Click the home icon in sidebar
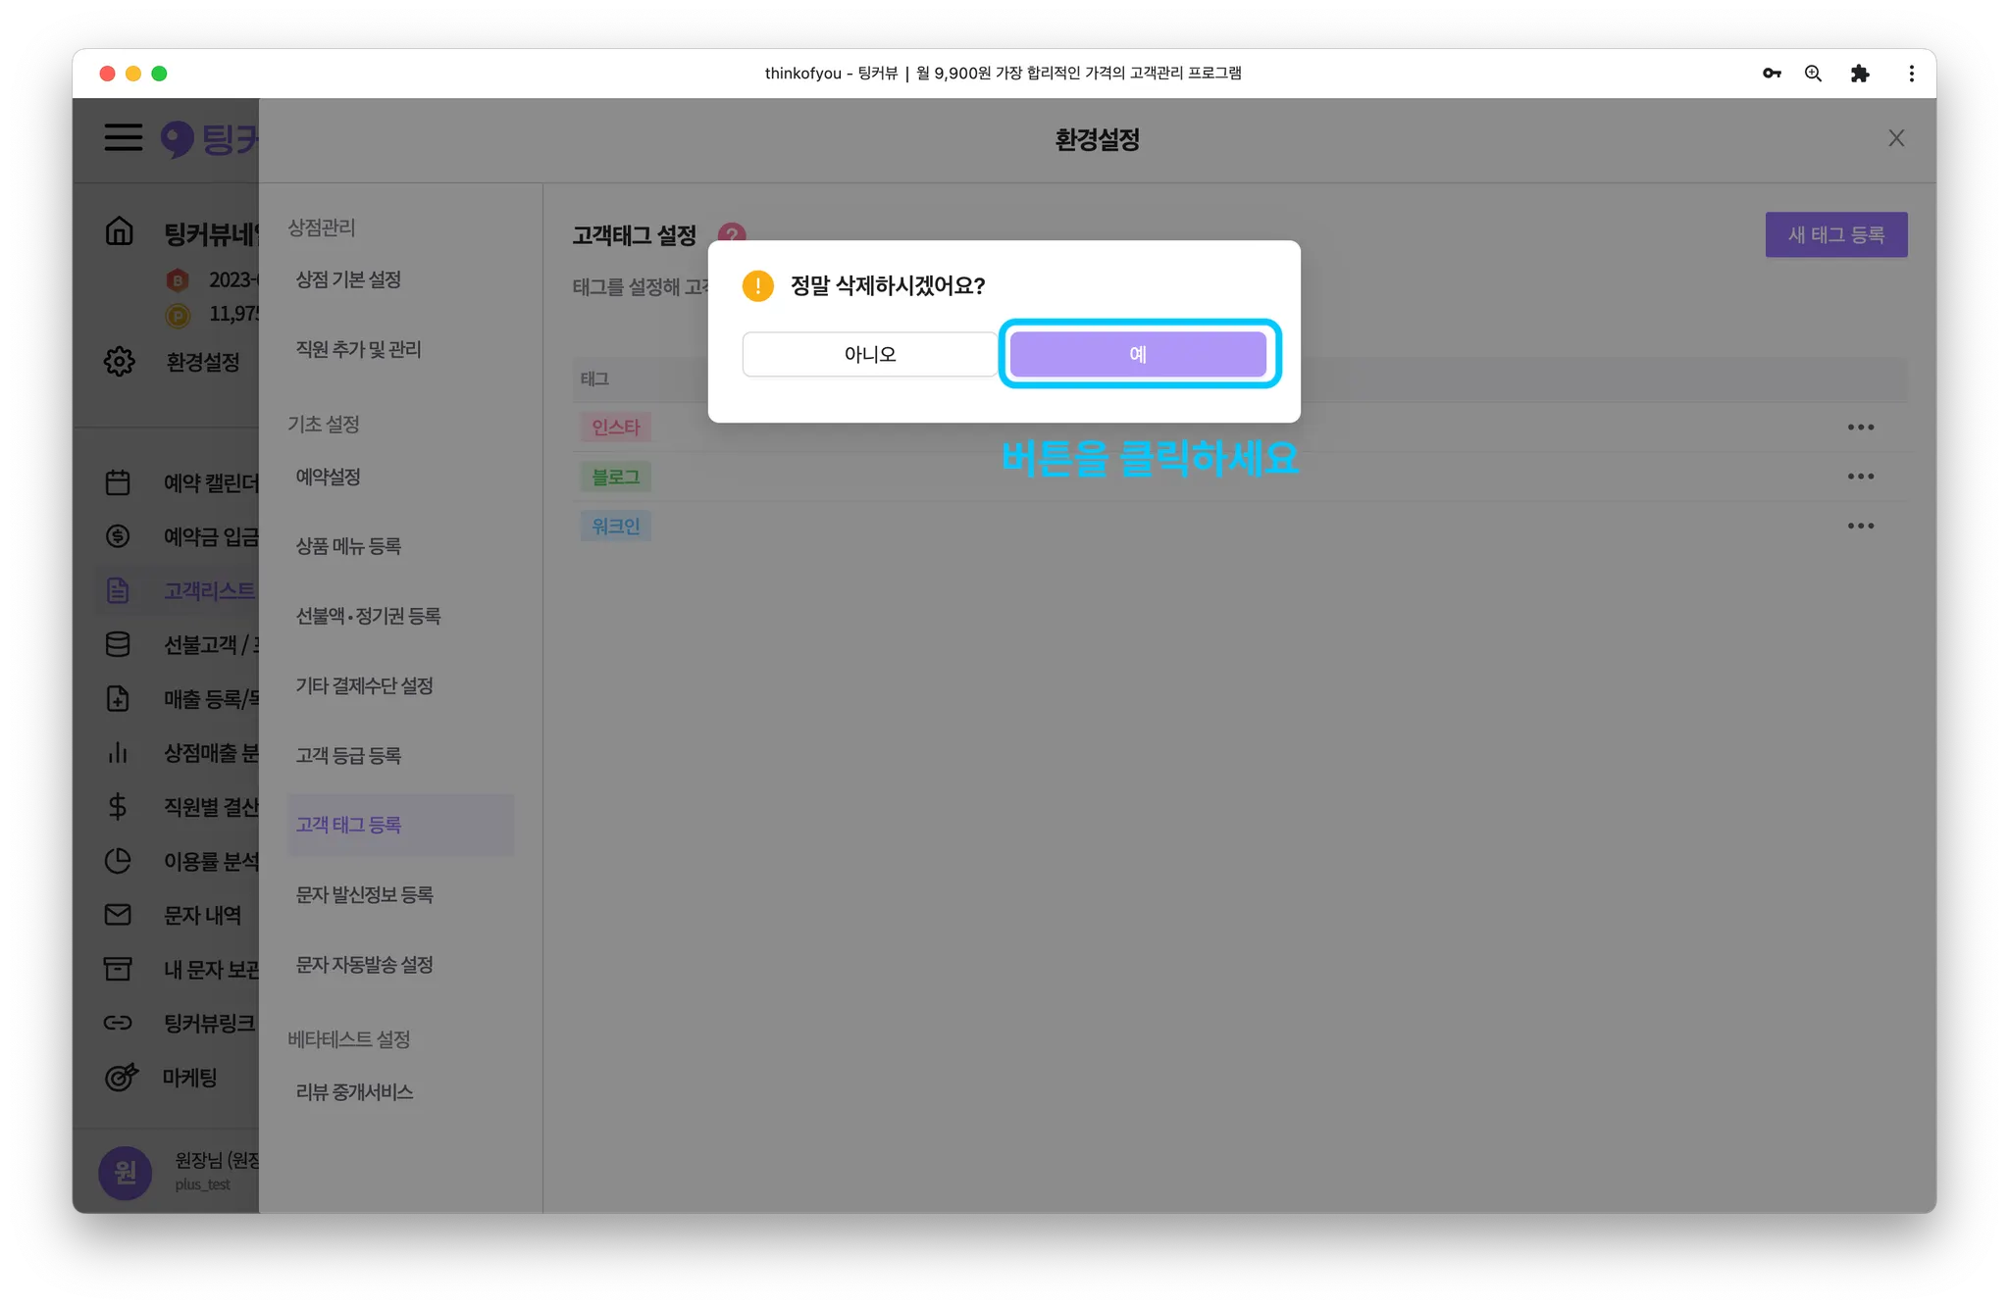The width and height of the screenshot is (2009, 1309). [119, 231]
